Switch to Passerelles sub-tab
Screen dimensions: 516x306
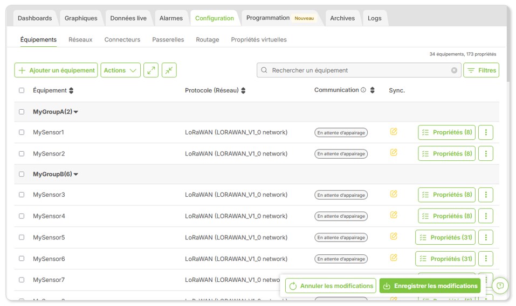[x=168, y=40]
